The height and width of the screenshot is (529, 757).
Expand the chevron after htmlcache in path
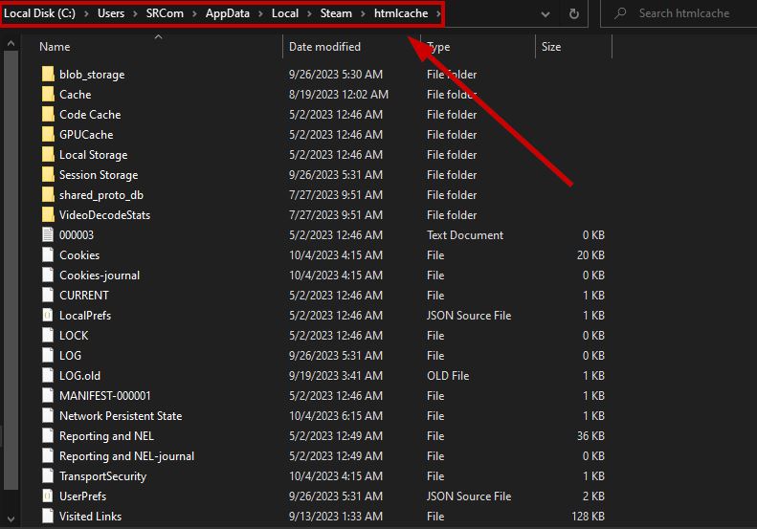(439, 13)
